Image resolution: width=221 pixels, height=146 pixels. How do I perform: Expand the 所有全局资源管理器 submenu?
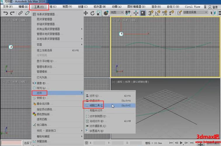click(x=58, y=29)
